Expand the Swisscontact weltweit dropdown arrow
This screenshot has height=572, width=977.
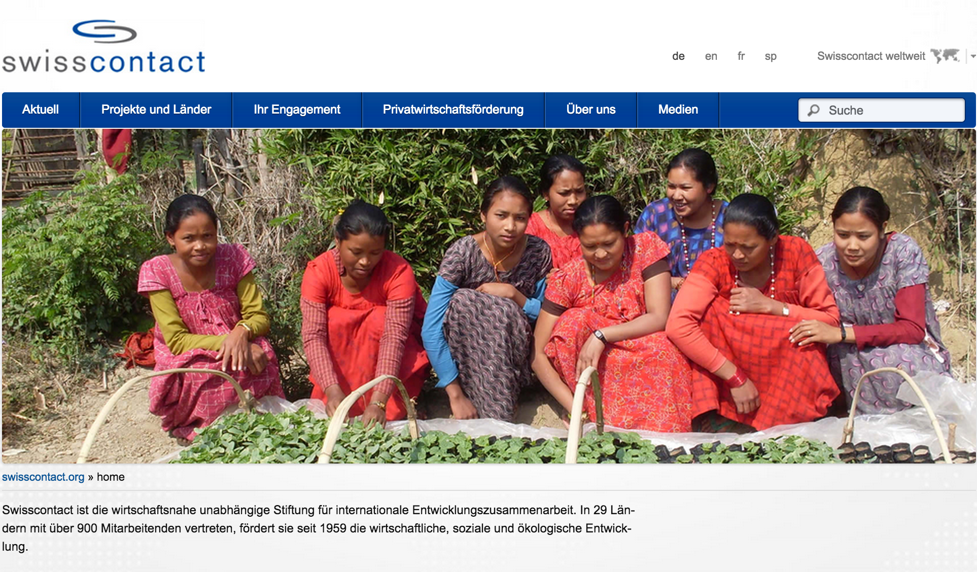[973, 56]
